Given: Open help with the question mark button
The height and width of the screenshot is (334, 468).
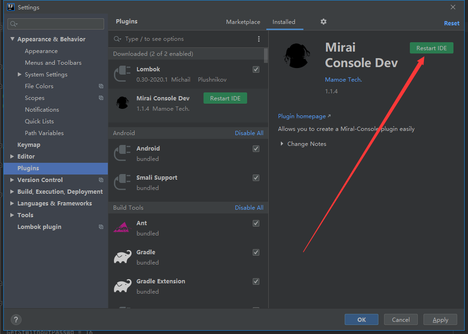Looking at the screenshot, I should click(x=16, y=319).
